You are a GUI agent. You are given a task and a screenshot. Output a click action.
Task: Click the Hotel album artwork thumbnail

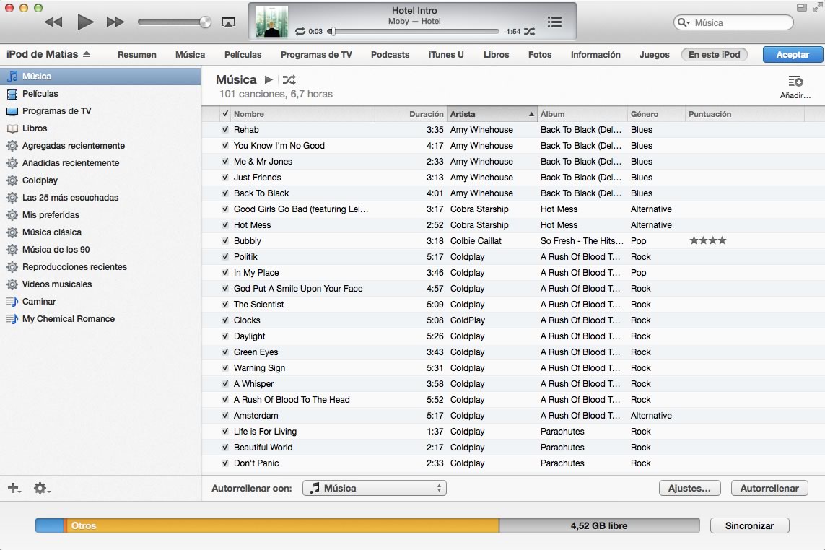click(272, 22)
